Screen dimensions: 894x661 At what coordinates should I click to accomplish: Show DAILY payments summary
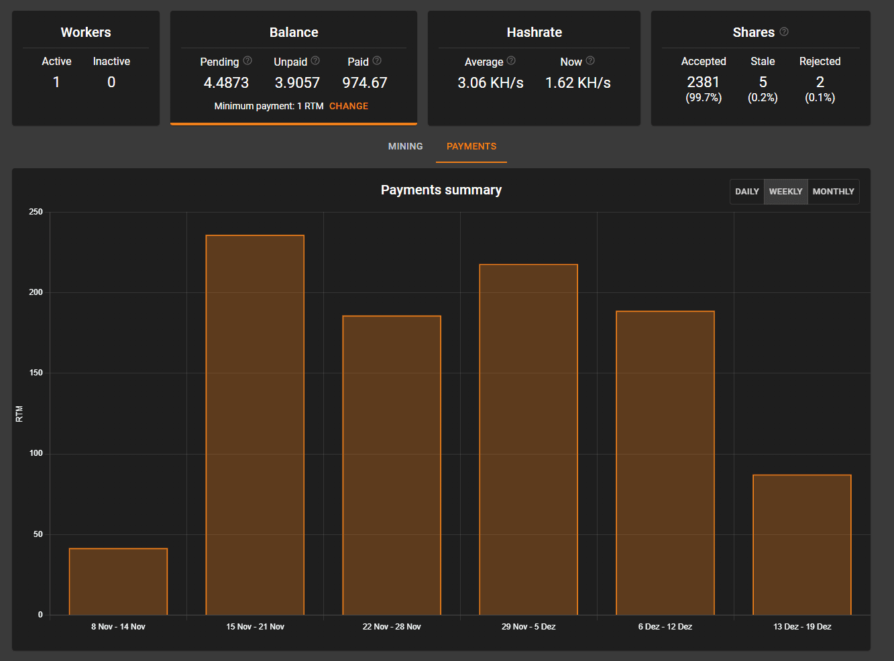pos(747,191)
